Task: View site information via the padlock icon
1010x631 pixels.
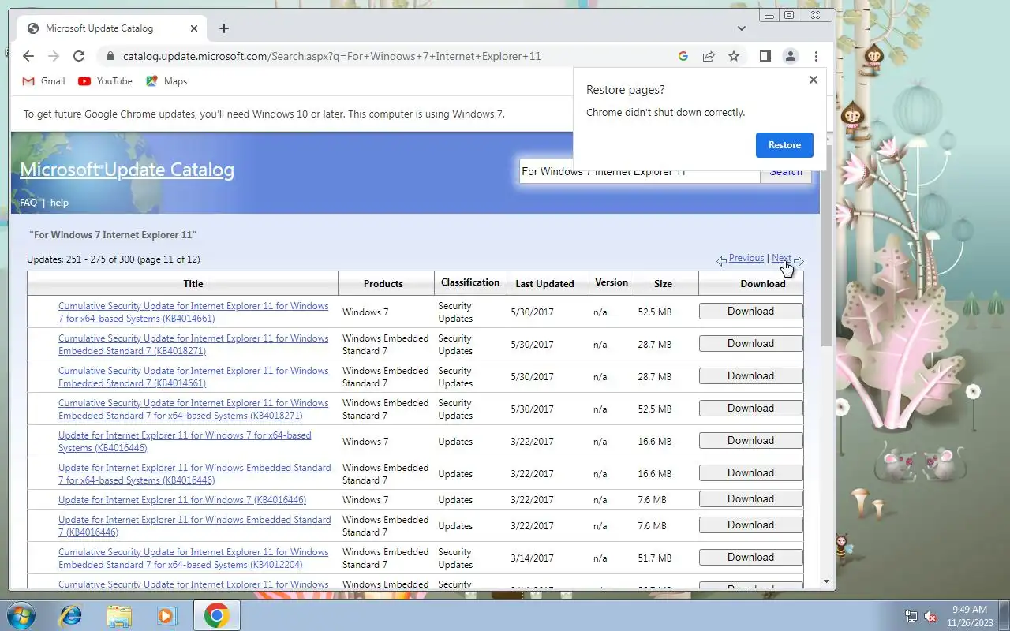Action: coord(110,56)
